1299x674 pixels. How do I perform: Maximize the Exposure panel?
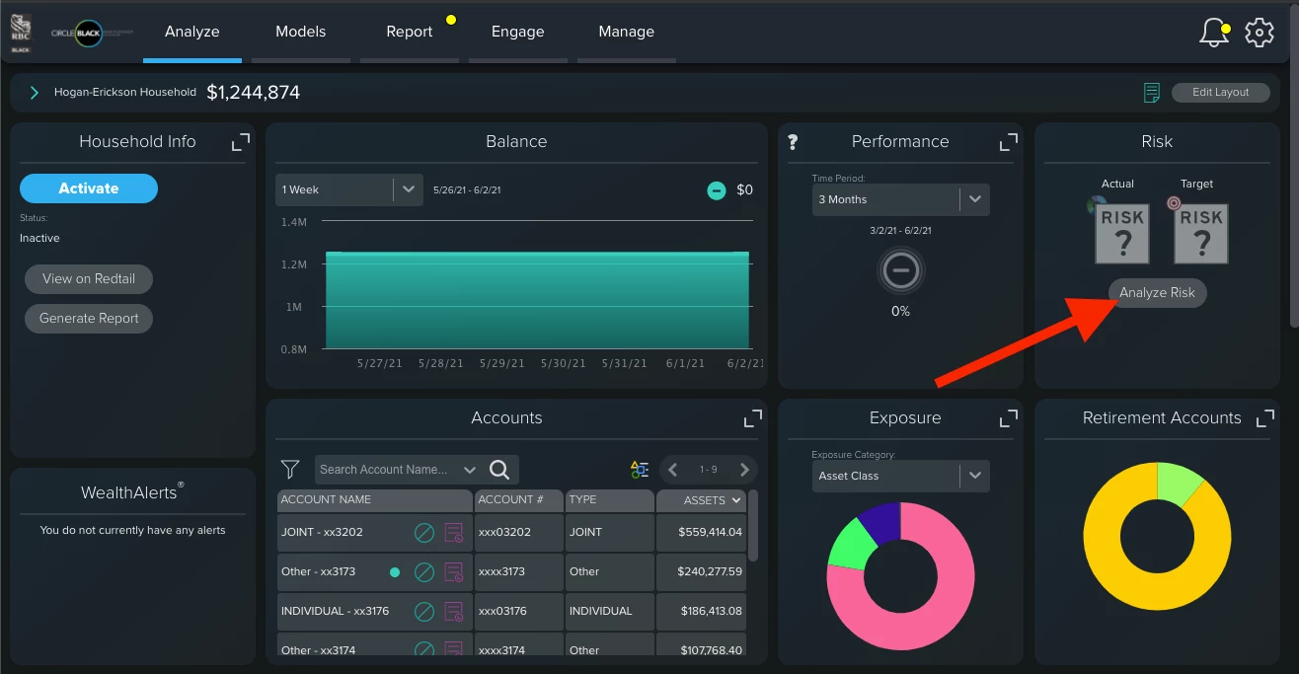click(x=1008, y=418)
